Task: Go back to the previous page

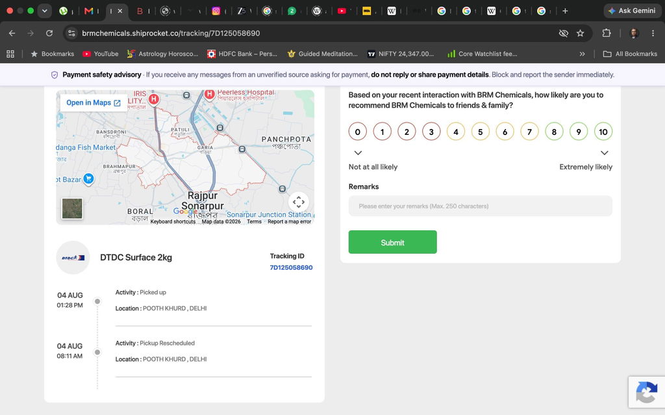Action: click(12, 33)
